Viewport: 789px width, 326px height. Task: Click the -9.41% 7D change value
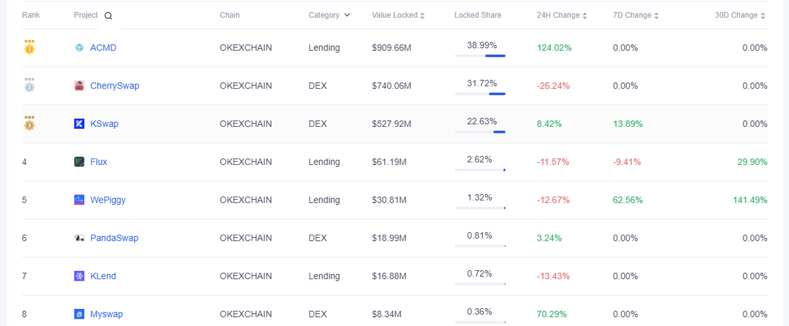tap(627, 162)
